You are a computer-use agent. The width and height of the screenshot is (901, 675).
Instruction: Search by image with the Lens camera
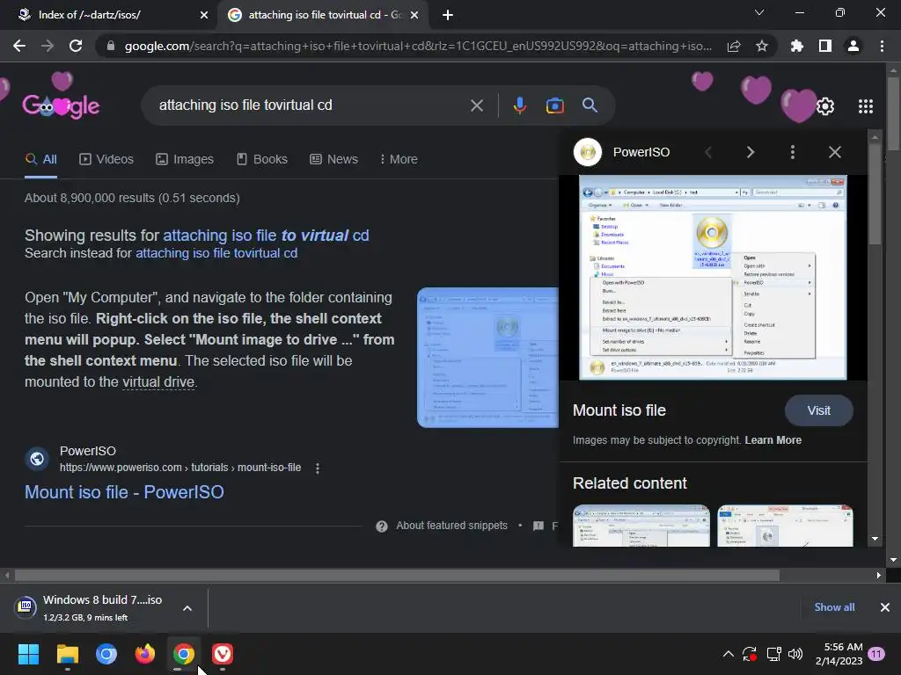[x=554, y=105]
